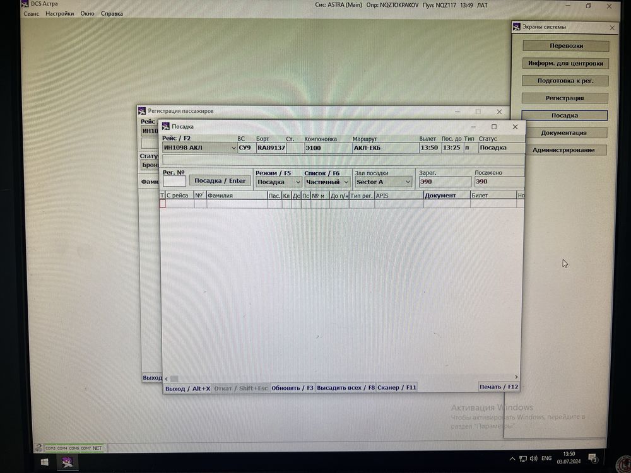The width and height of the screenshot is (631, 473).
Task: Open the Регистрация system screen button
Action: (565, 98)
